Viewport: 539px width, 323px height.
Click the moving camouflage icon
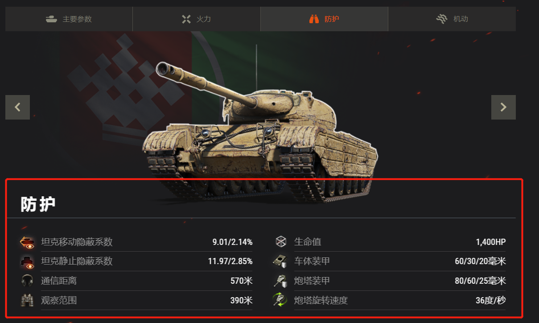tap(27, 242)
